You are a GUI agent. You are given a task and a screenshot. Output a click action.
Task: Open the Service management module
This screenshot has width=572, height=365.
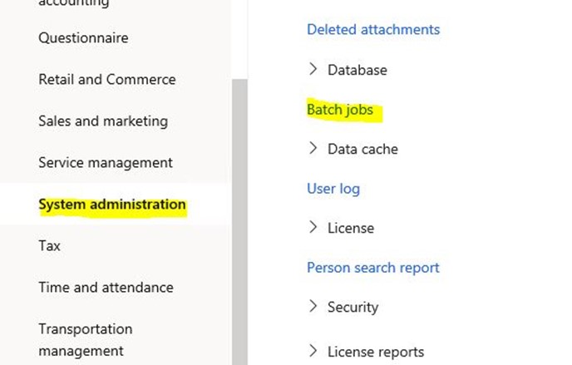[106, 163]
